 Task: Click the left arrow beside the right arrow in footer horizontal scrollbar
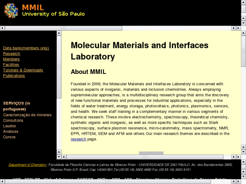coord(233,182)
